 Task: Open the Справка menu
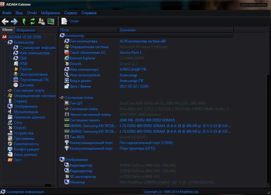(x=89, y=13)
